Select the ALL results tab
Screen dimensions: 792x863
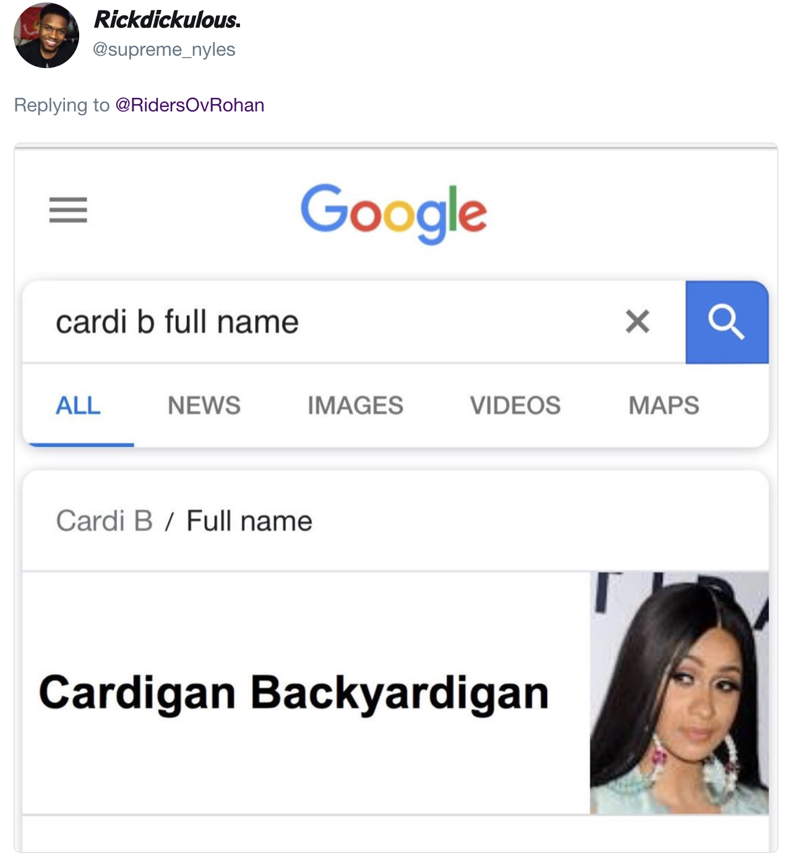tap(78, 405)
